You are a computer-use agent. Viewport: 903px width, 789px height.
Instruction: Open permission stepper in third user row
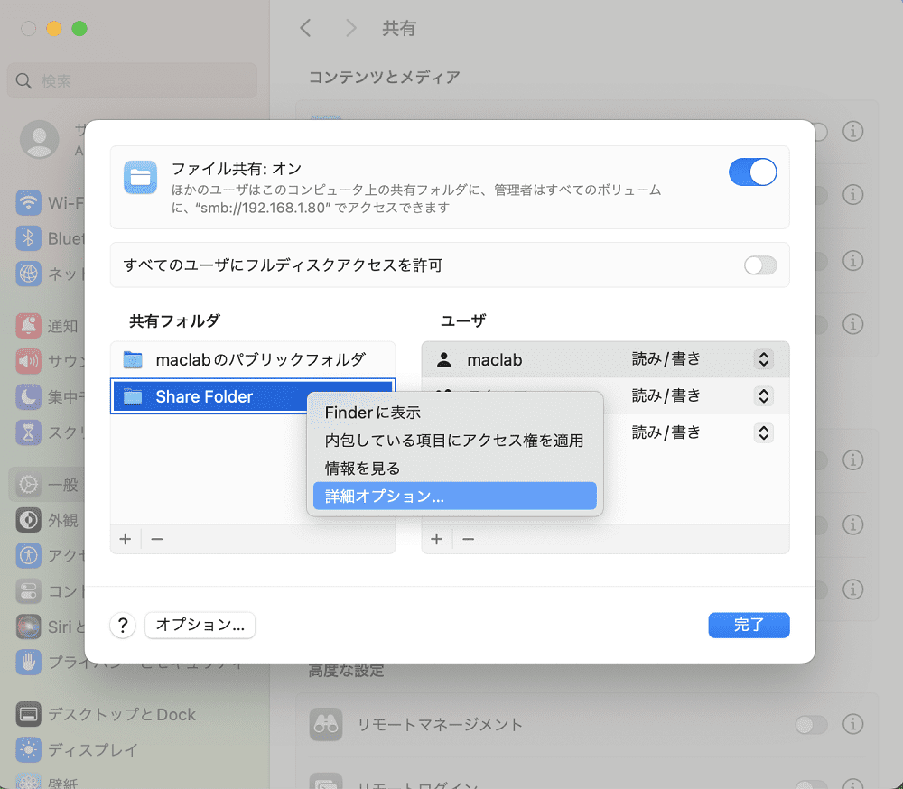point(764,433)
